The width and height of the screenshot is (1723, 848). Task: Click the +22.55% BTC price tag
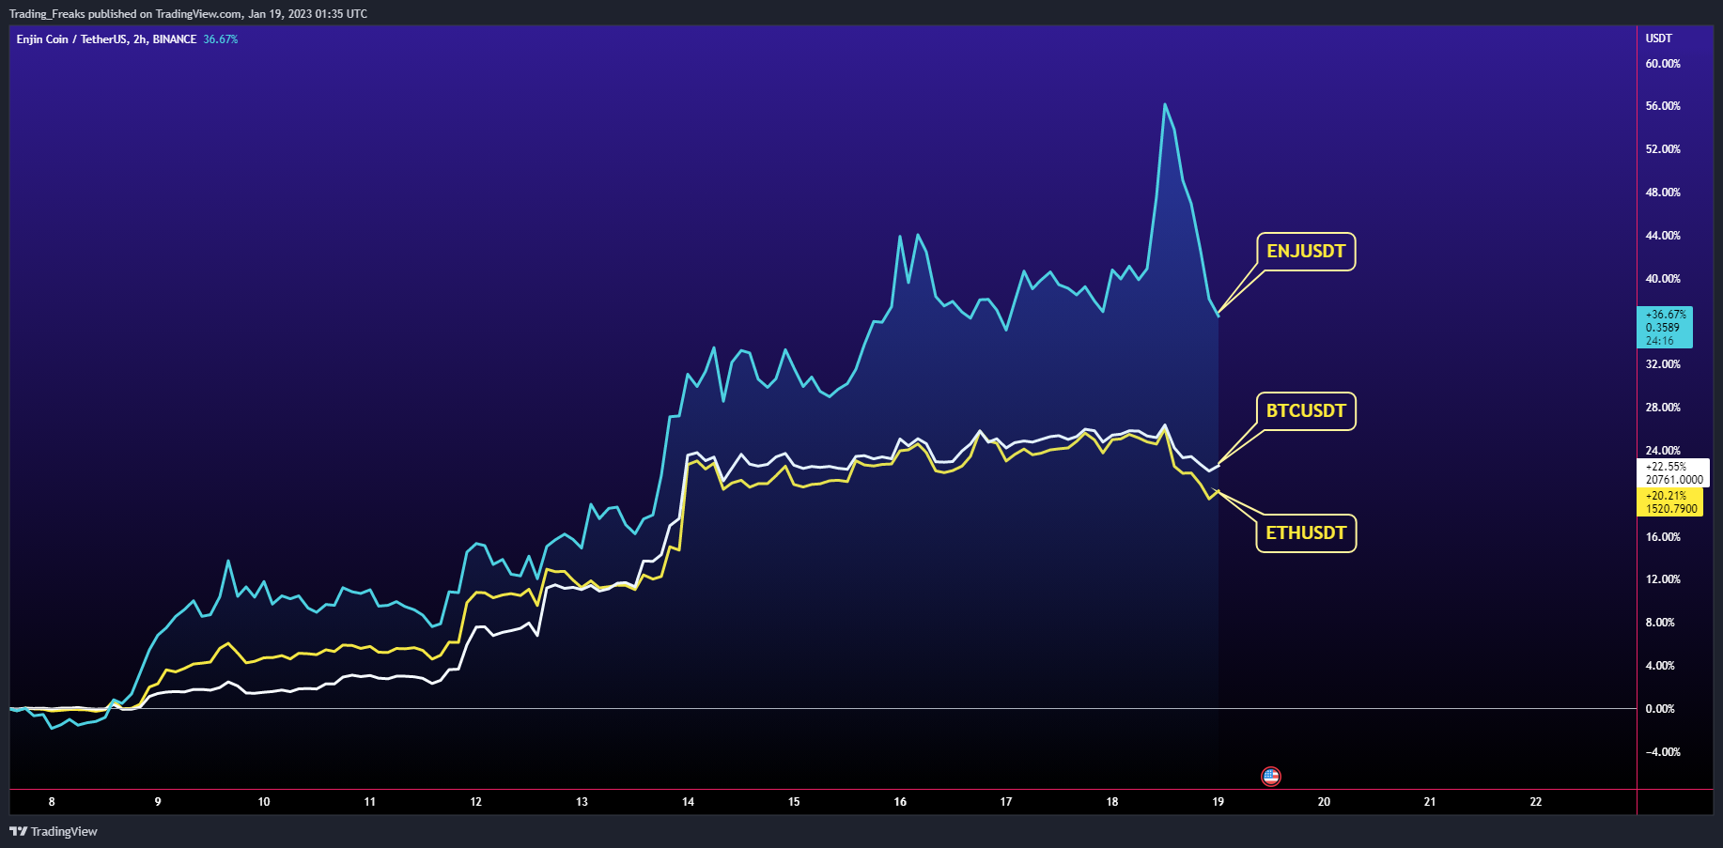point(1673,472)
